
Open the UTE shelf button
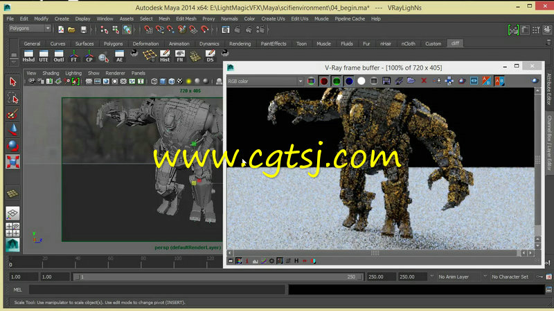pyautogui.click(x=44, y=56)
